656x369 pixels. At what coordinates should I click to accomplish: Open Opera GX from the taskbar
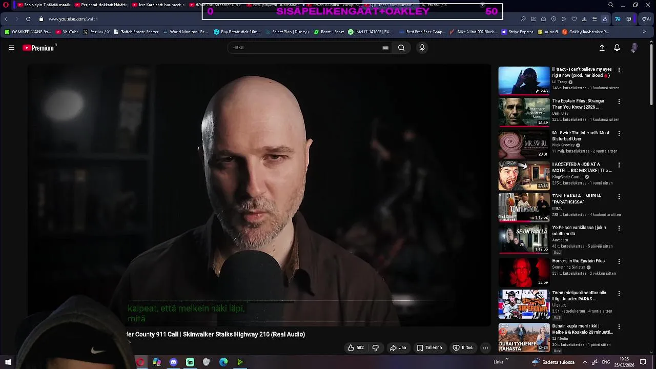pos(140,362)
